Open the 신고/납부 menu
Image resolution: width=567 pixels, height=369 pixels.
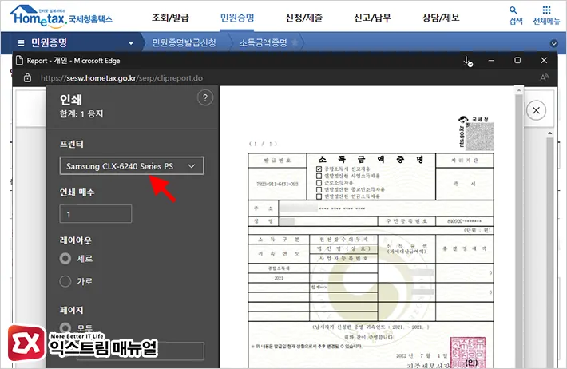(x=372, y=18)
